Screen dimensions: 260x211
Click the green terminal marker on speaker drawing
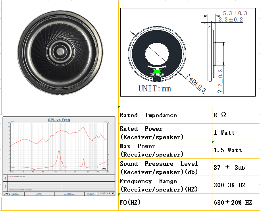(x=158, y=72)
